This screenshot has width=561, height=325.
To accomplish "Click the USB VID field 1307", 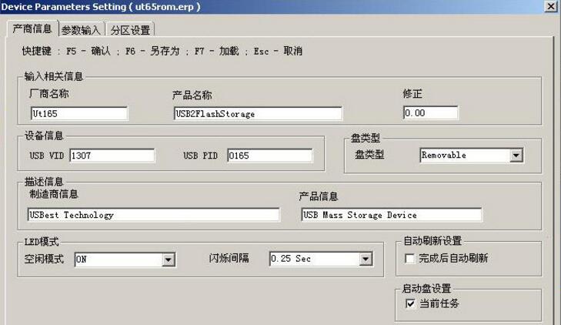I will tap(112, 156).
